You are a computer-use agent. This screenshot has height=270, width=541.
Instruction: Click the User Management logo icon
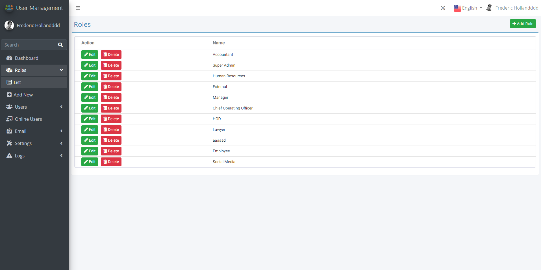(x=9, y=8)
